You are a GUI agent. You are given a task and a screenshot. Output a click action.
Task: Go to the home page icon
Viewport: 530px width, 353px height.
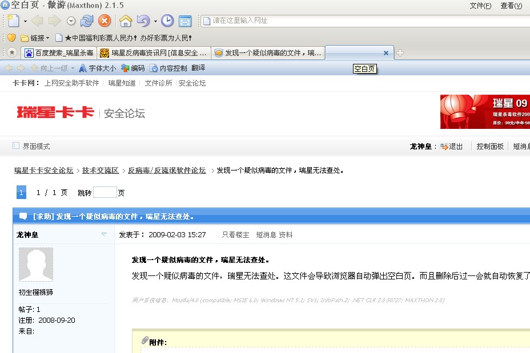126,21
